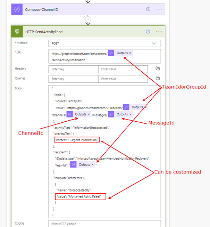Open the Compose-ChannelID ellipsis menu
210x227 pixels.
(159, 9)
